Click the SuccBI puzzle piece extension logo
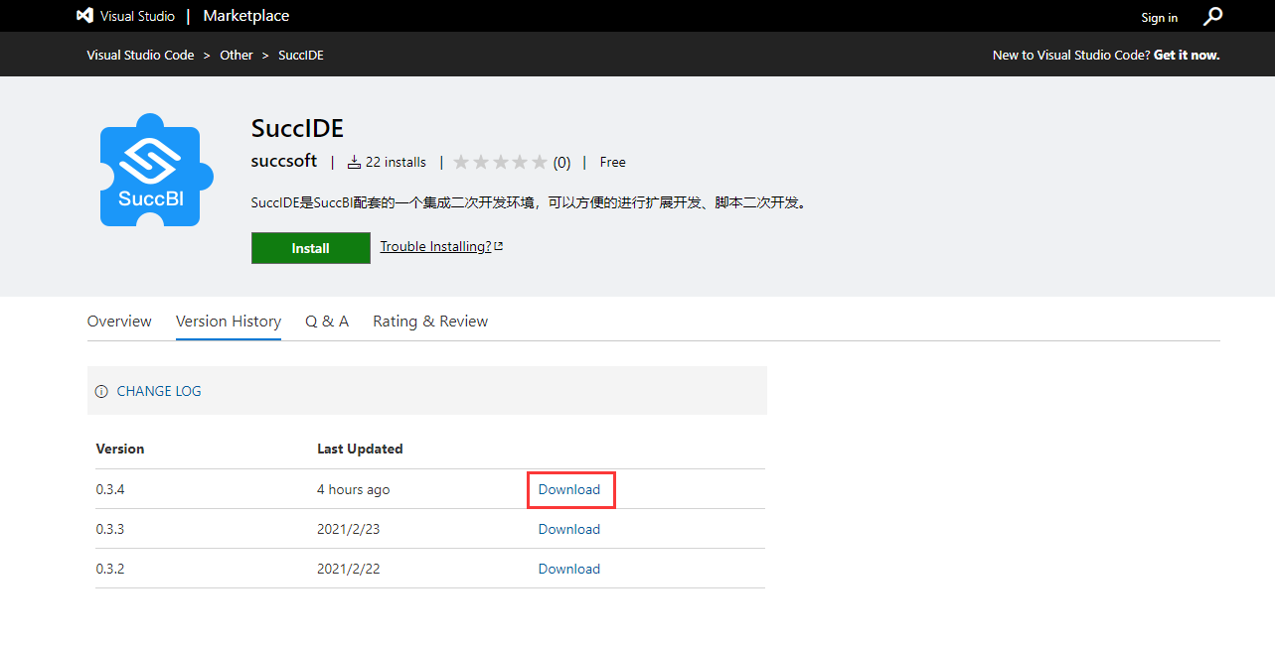 (x=156, y=170)
